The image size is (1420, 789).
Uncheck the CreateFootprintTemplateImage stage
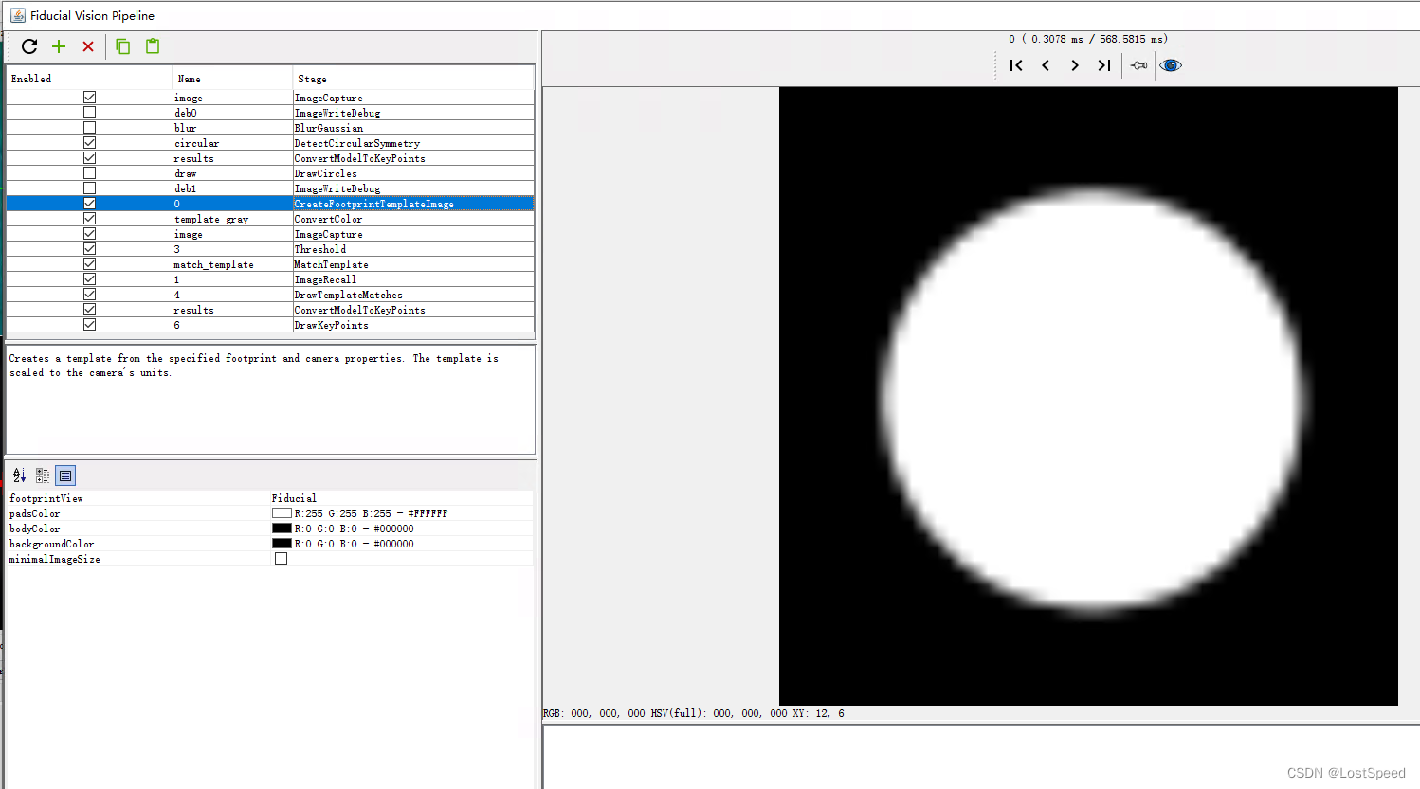click(x=89, y=204)
